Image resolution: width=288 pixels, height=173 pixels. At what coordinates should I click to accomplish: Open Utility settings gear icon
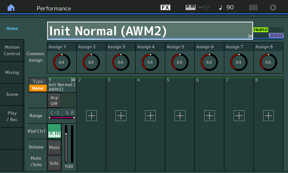point(273,8)
